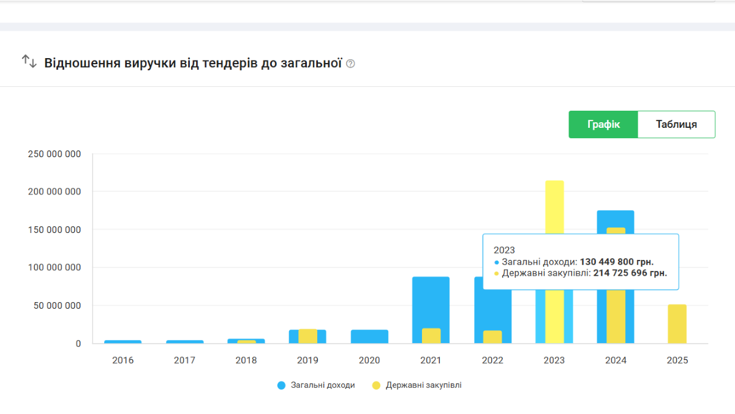Click the question mark help icon after the title
This screenshot has width=735, height=414.
pos(350,64)
